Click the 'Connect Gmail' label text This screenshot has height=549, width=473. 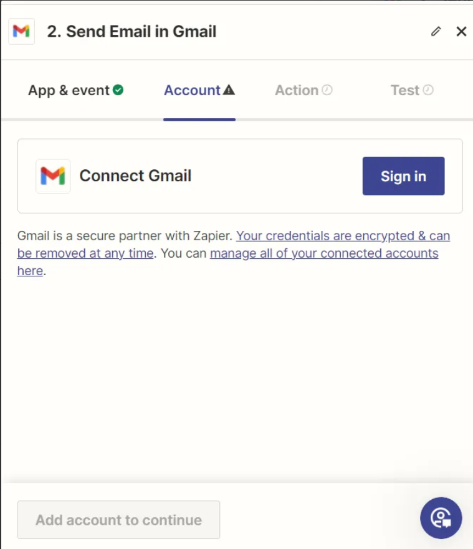pyautogui.click(x=135, y=176)
